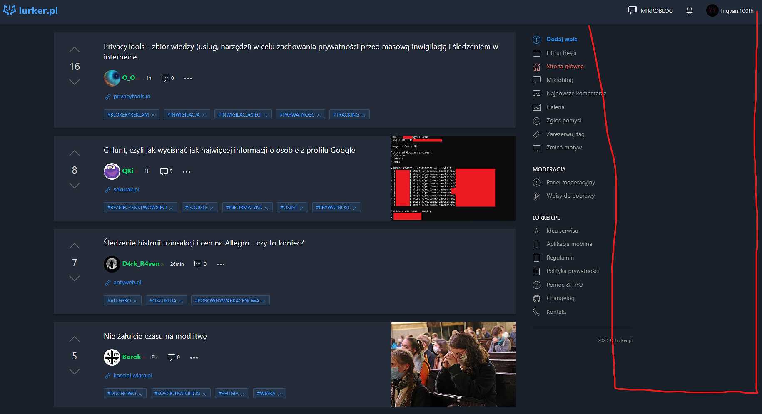Click D4rk_R4ven user avatar
762x414 pixels.
point(112,264)
